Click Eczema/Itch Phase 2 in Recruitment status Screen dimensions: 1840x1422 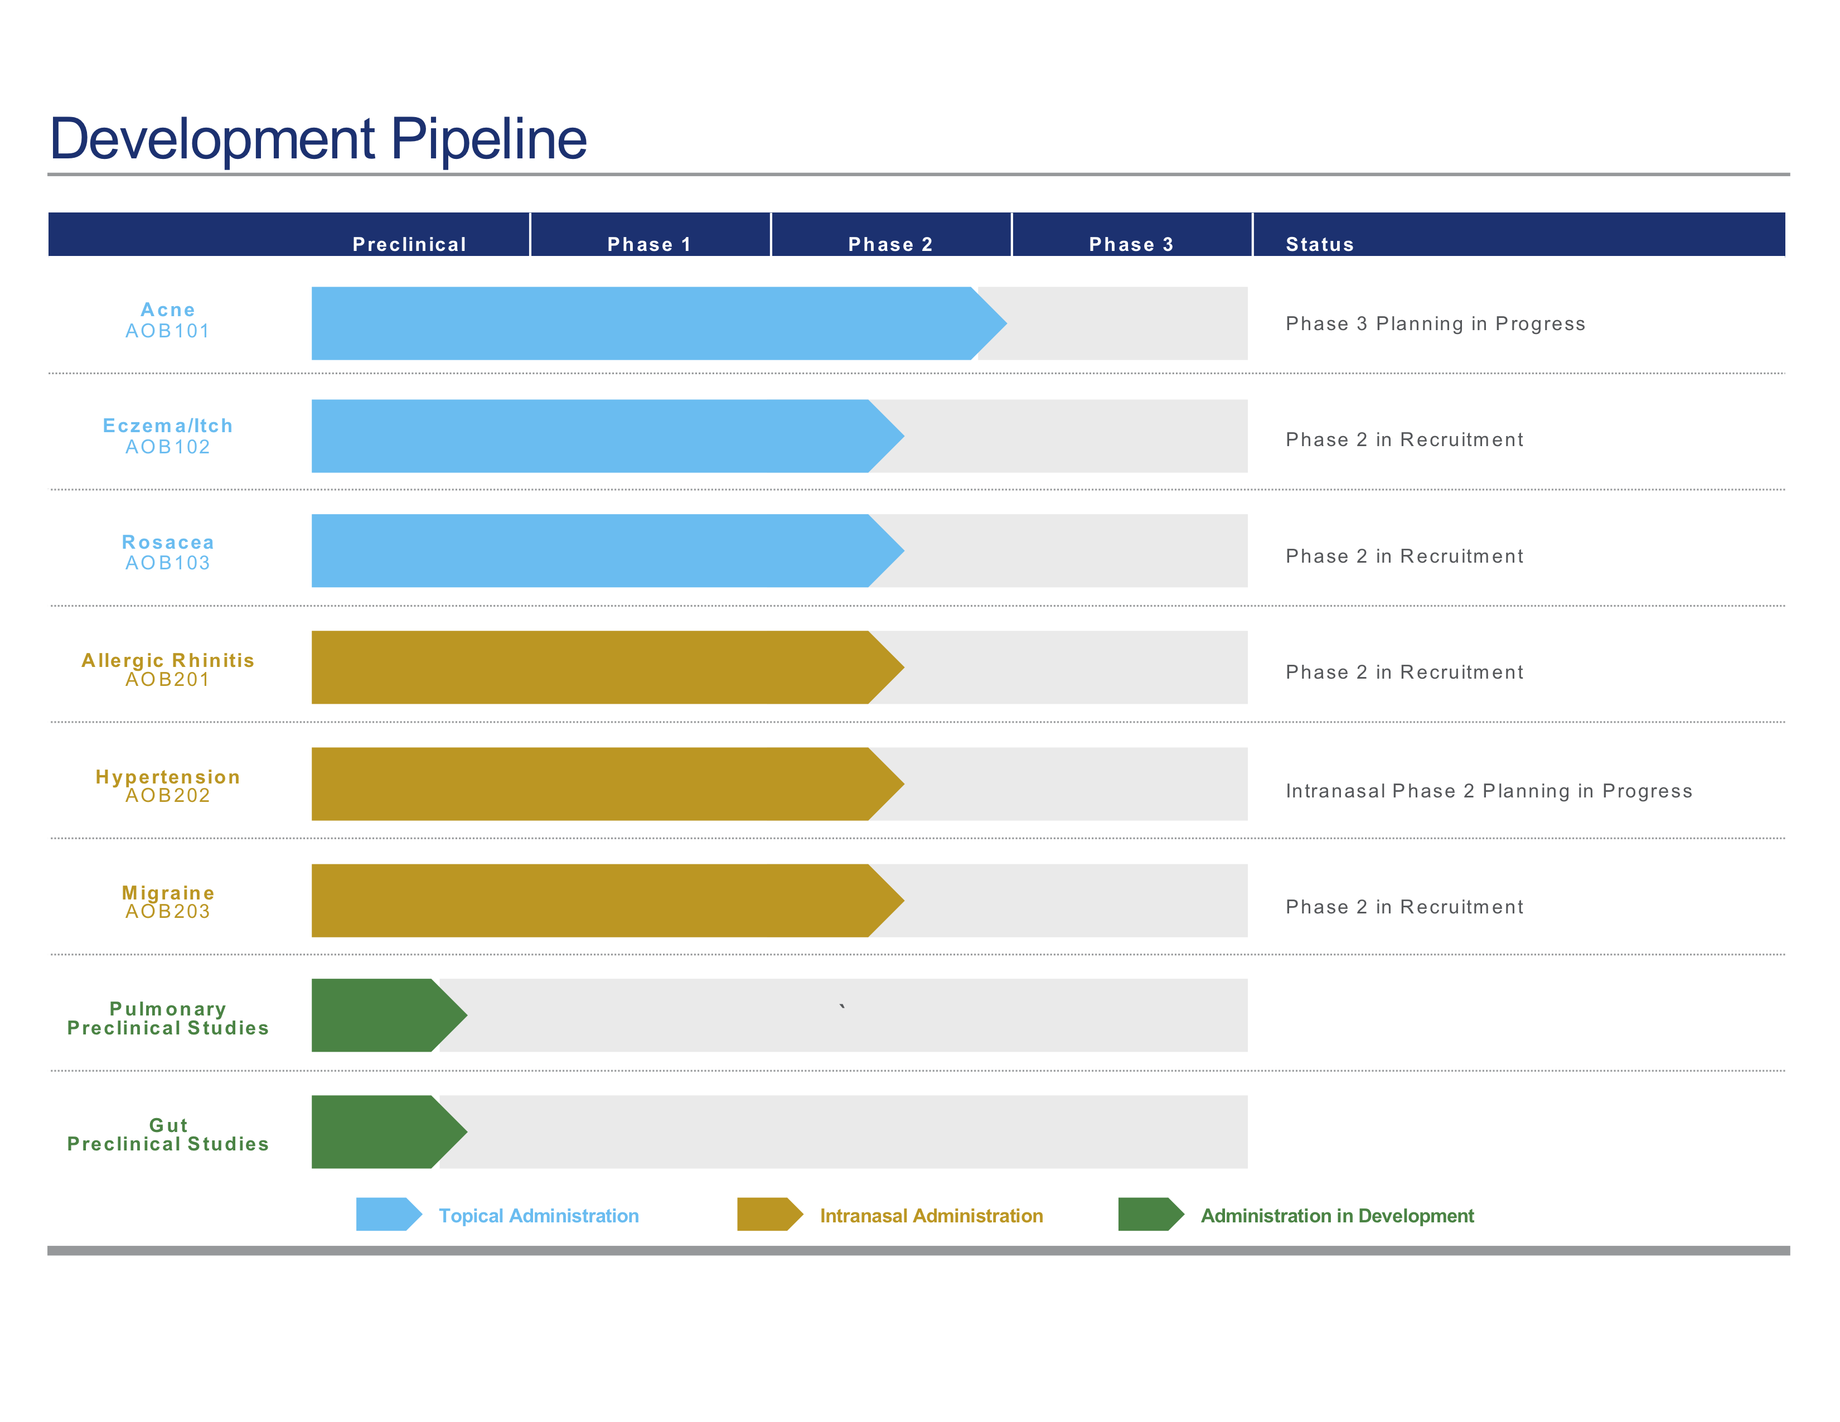click(1405, 440)
